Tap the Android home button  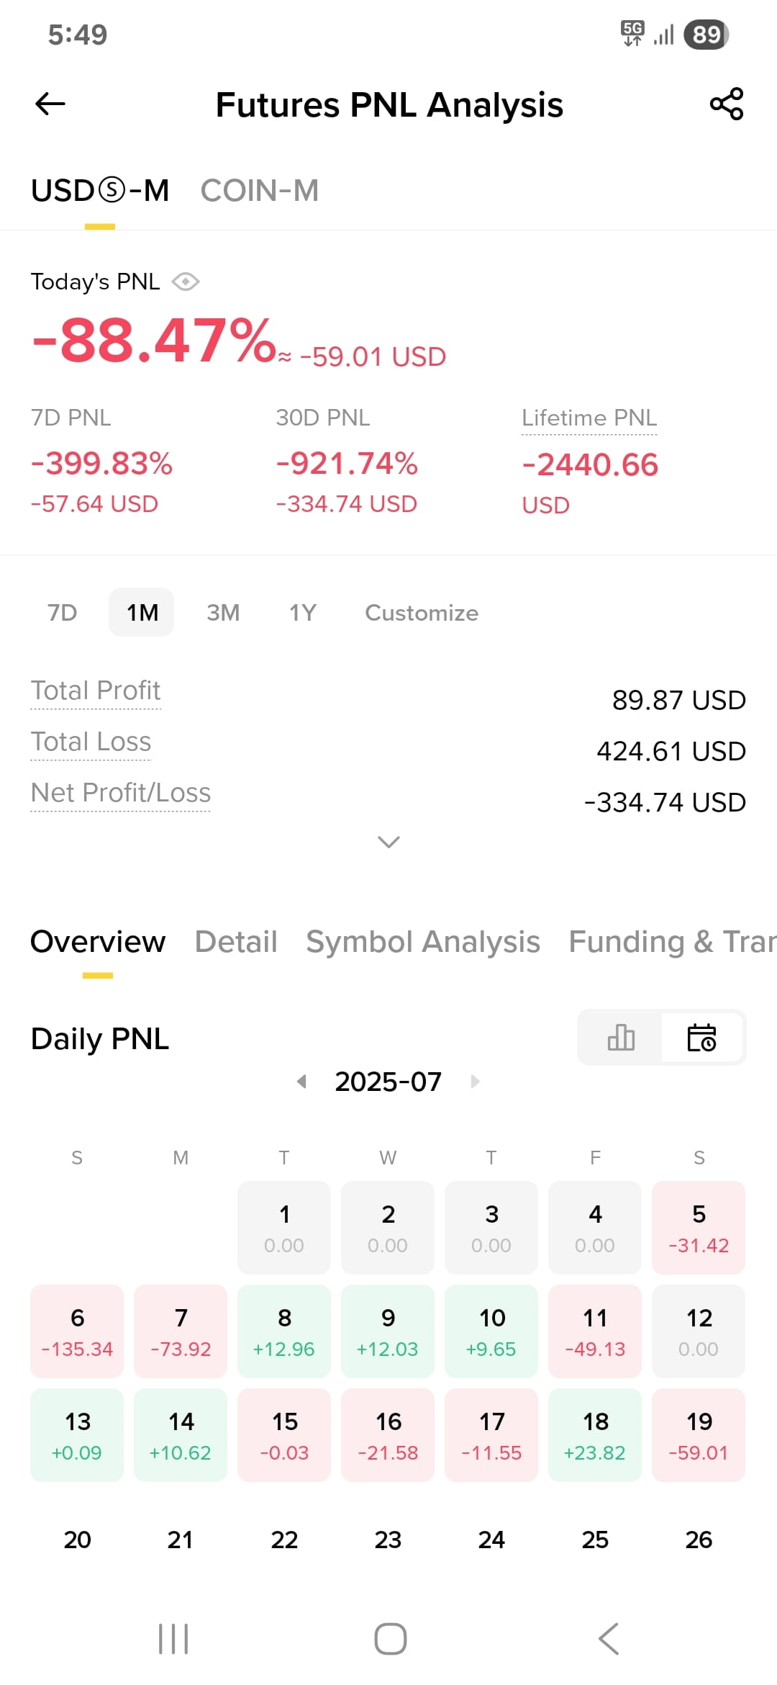pos(390,1639)
